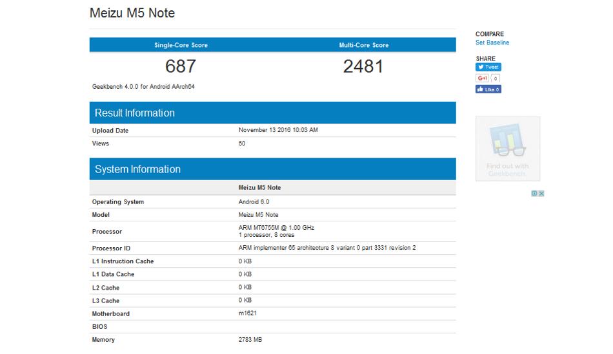Click the SHARE sidebar heading
The height and width of the screenshot is (354, 613).
click(485, 59)
